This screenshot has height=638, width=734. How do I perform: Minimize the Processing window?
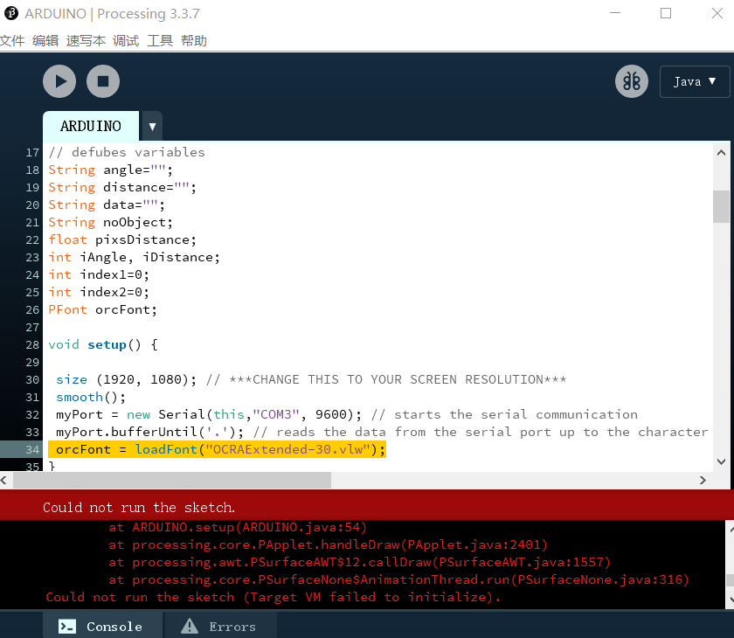point(615,13)
